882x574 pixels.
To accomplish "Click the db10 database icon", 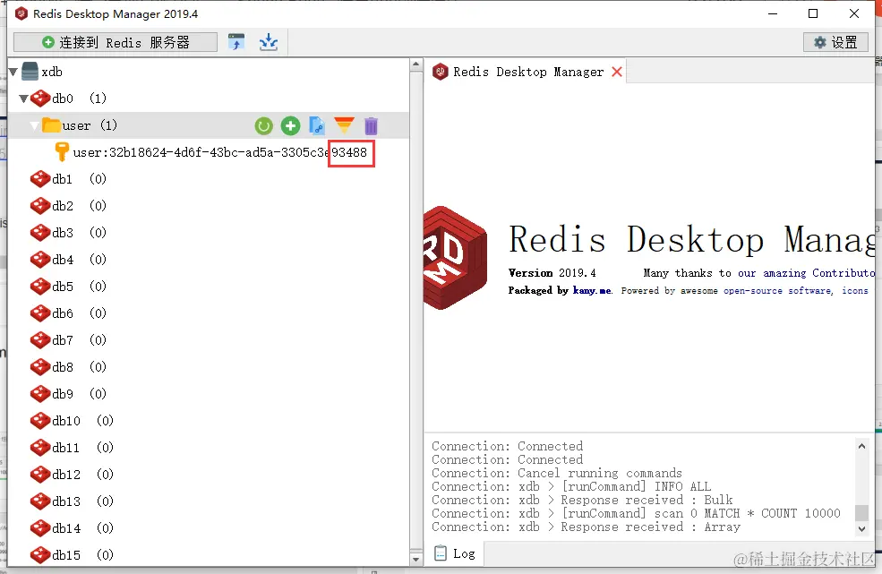I will [40, 420].
